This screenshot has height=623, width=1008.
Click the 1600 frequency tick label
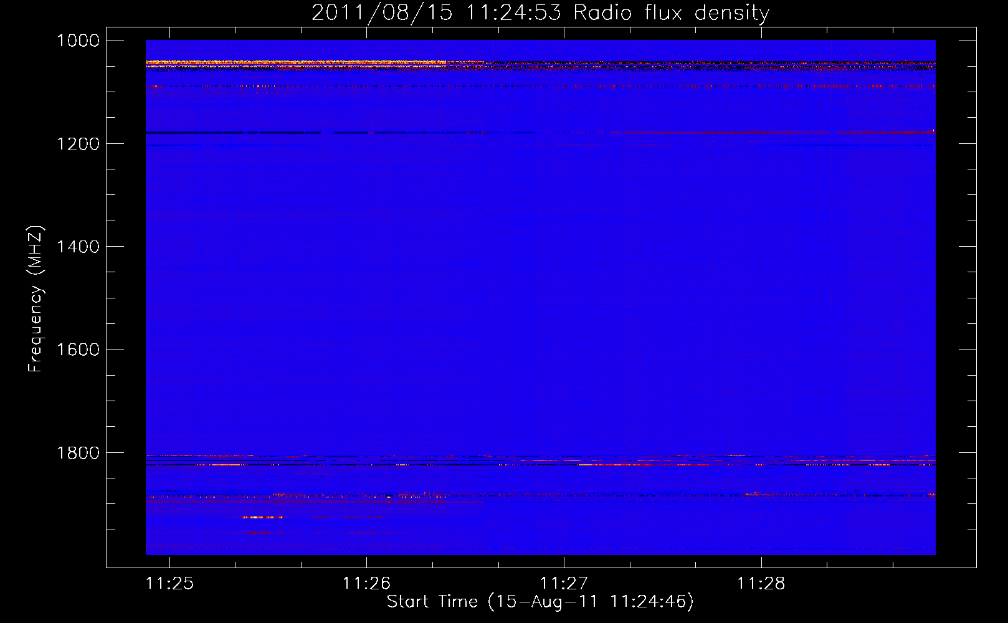(78, 350)
